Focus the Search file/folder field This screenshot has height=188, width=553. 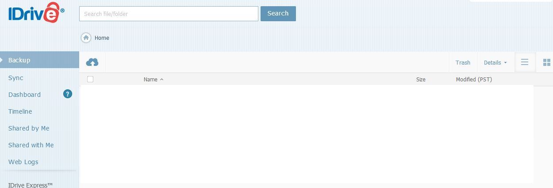[x=169, y=14]
